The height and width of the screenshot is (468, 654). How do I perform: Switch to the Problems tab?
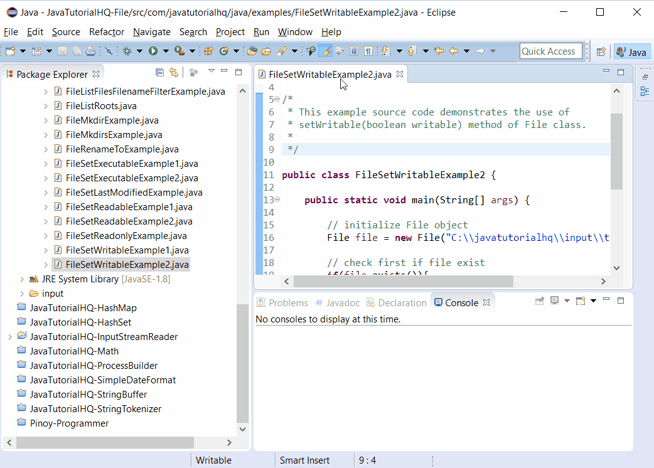click(x=283, y=303)
